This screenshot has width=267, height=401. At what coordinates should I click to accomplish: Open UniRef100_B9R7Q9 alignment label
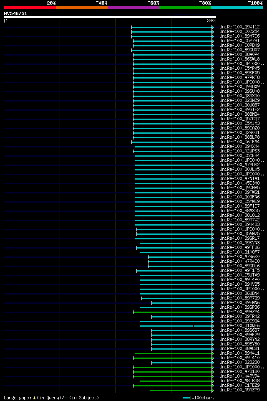coord(239,298)
